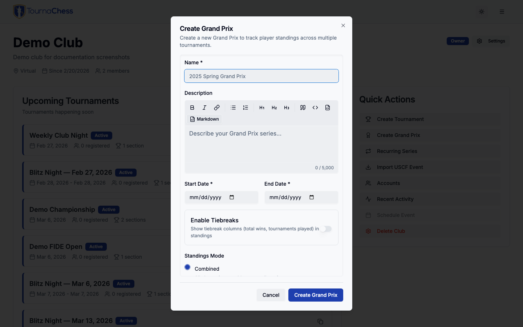Cancel the Create Grand Prix dialog

point(271,295)
